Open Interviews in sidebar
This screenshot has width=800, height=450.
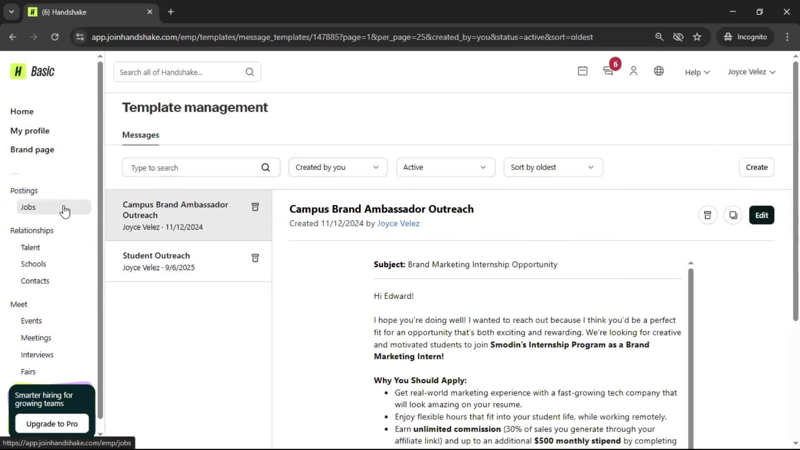[x=37, y=355]
